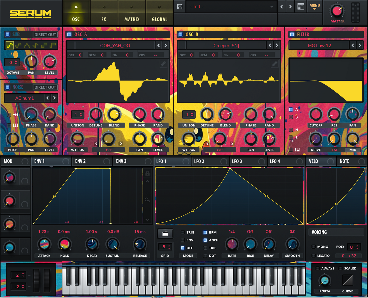Image resolution: width=368 pixels, height=298 pixels.
Task: Go to previous preset arrow
Action: [x=282, y=7]
